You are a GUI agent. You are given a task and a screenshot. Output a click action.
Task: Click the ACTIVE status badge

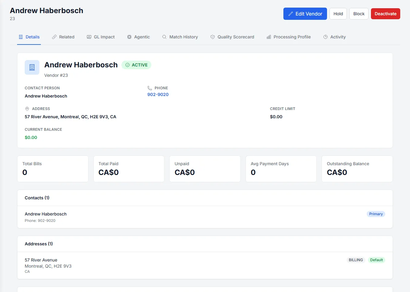click(136, 65)
